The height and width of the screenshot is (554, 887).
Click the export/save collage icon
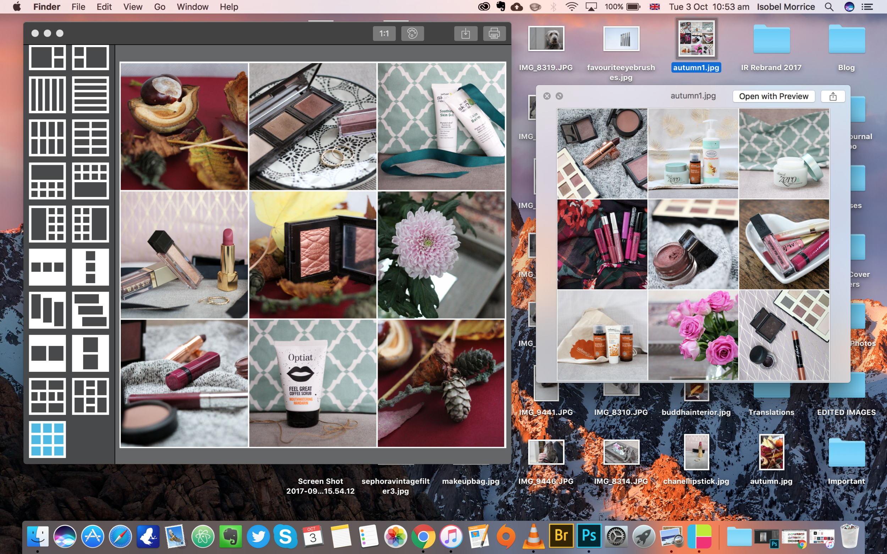click(465, 34)
